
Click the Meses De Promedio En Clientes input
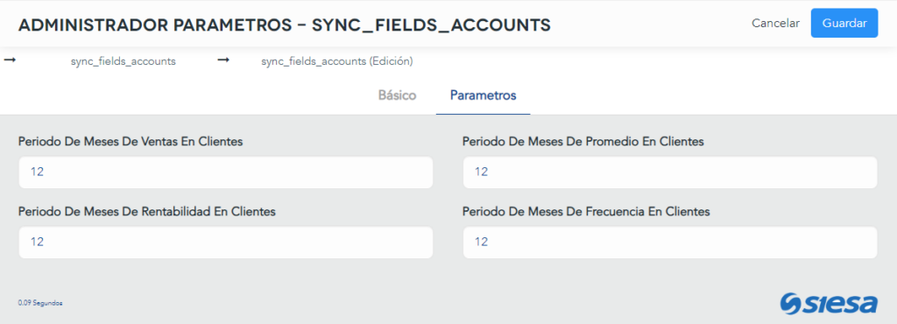pos(670,172)
